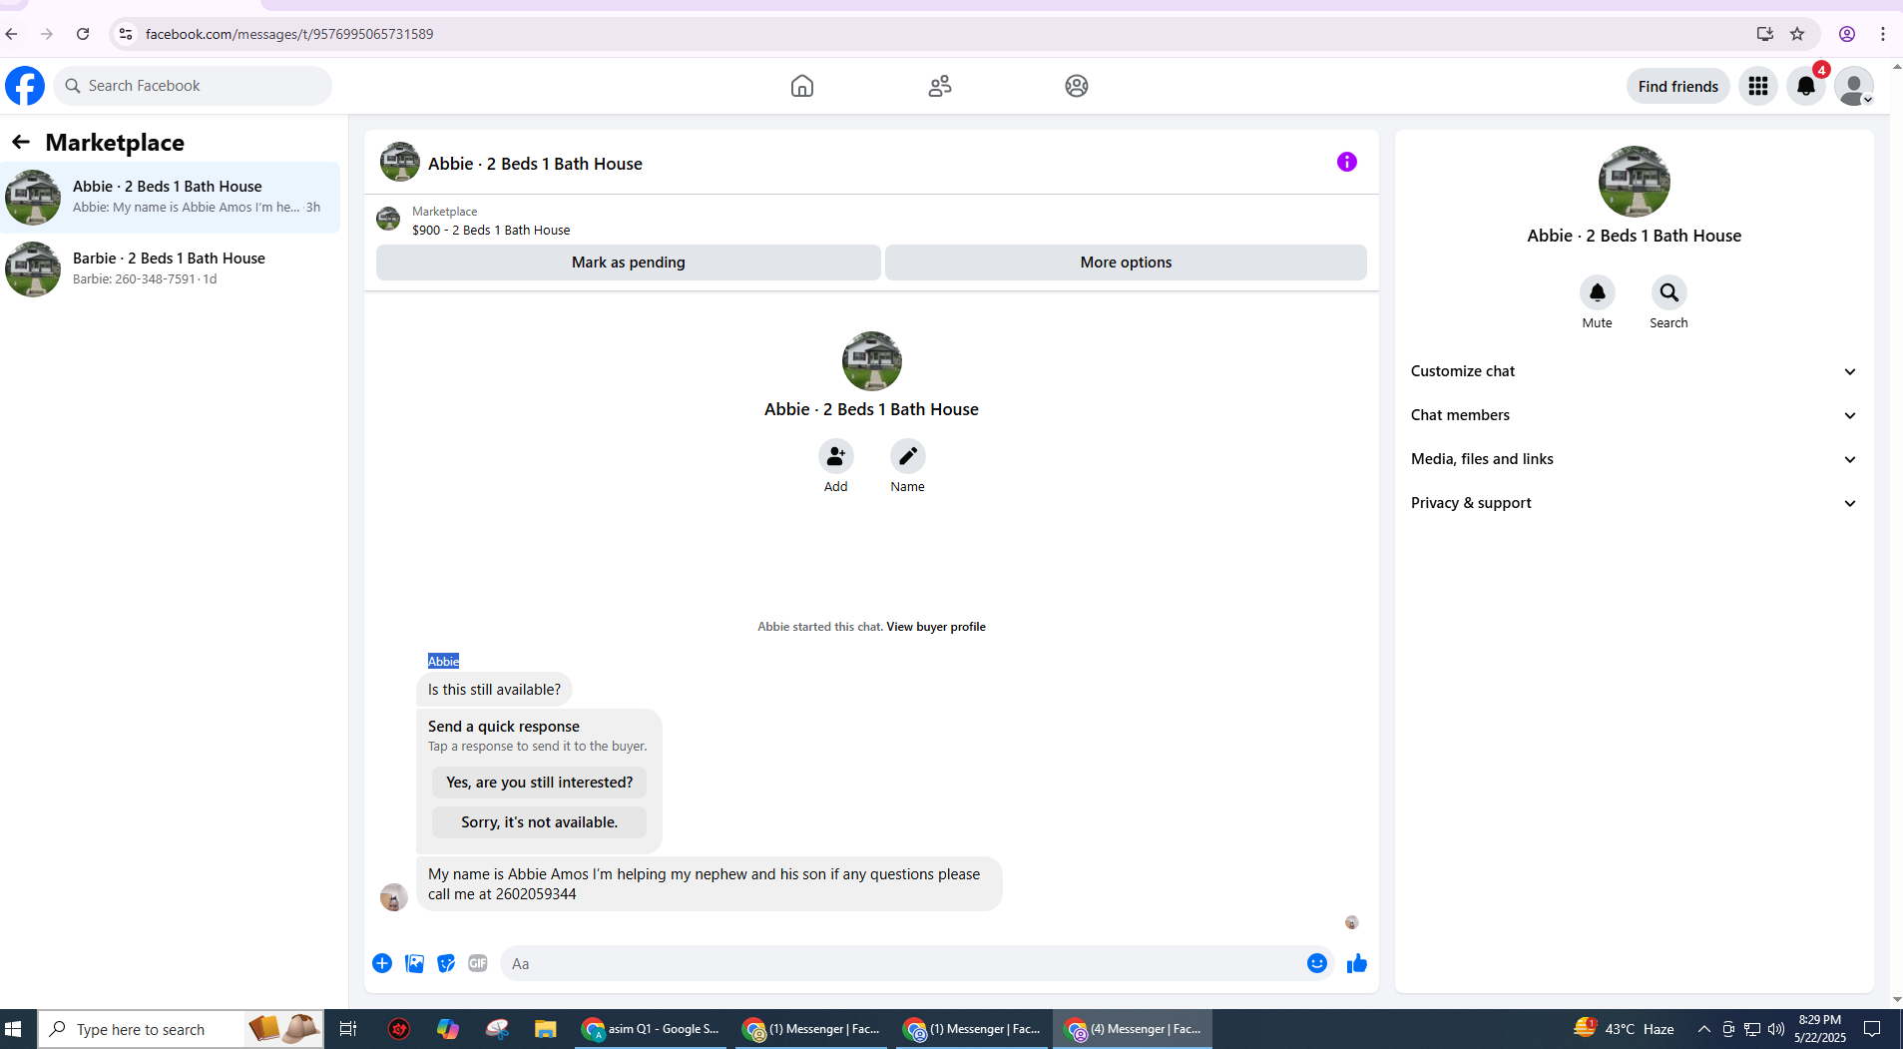Send 'Sorry, it's not available.' reply
Image resolution: width=1903 pixels, height=1049 pixels.
(x=539, y=822)
